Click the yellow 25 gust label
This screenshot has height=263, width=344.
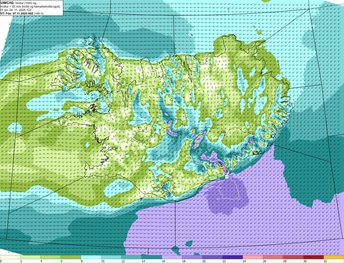pyautogui.click(x=197, y=143)
